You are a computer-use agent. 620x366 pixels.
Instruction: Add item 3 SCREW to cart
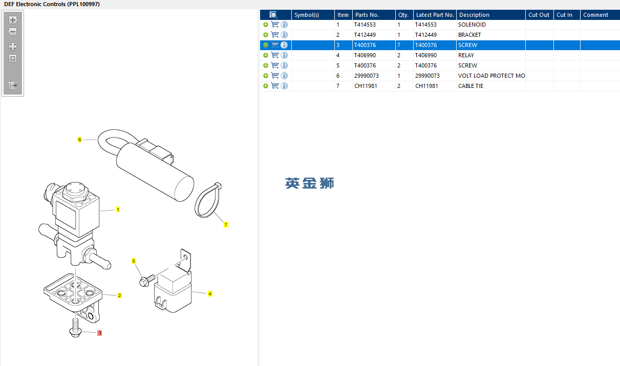tap(275, 45)
